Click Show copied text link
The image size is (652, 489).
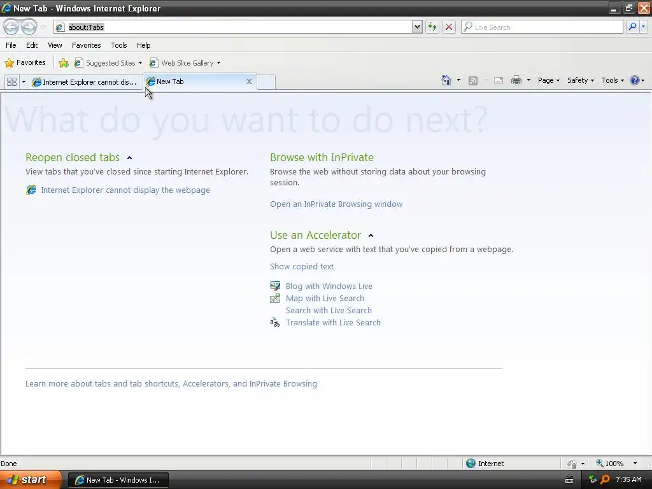coord(302,267)
